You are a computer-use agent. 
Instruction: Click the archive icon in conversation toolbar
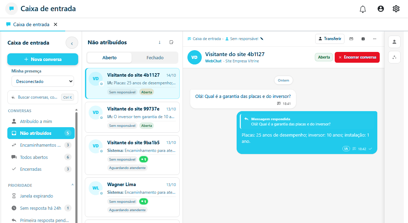pos(363,39)
